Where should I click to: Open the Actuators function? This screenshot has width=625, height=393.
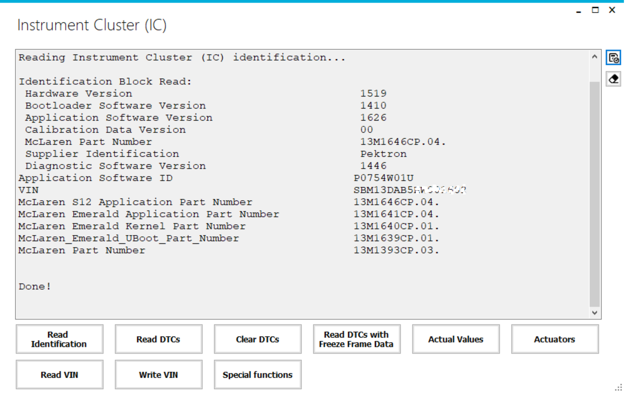coord(555,339)
